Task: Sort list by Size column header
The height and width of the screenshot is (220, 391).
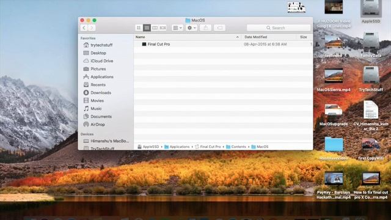Action: 304,37
